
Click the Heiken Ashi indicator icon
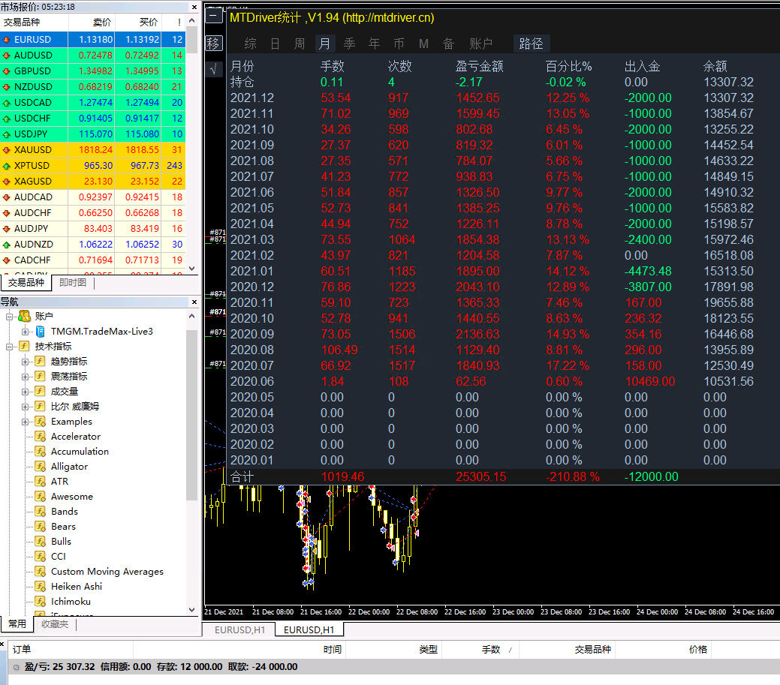(x=41, y=587)
